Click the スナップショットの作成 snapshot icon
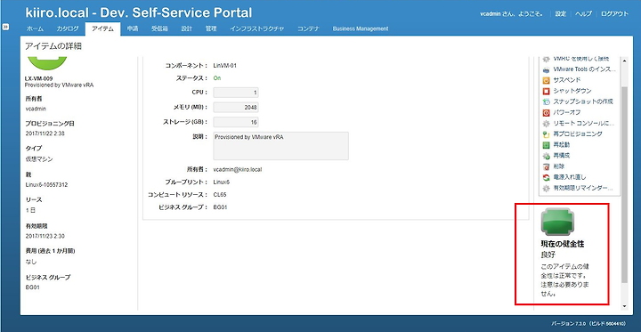The height and width of the screenshot is (332, 641). [x=546, y=101]
